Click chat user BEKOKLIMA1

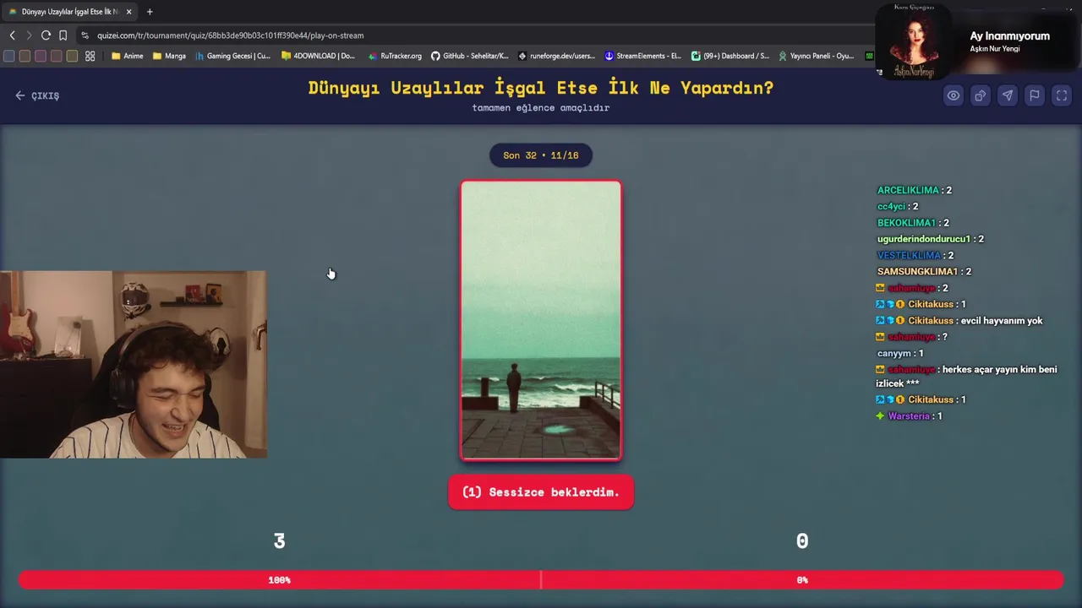click(906, 223)
